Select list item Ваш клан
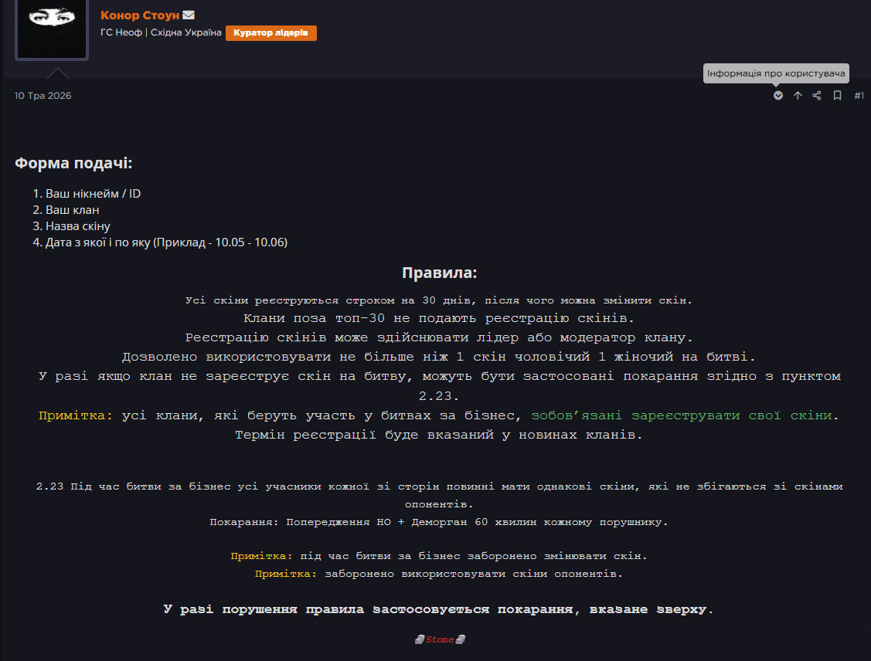 click(x=72, y=210)
